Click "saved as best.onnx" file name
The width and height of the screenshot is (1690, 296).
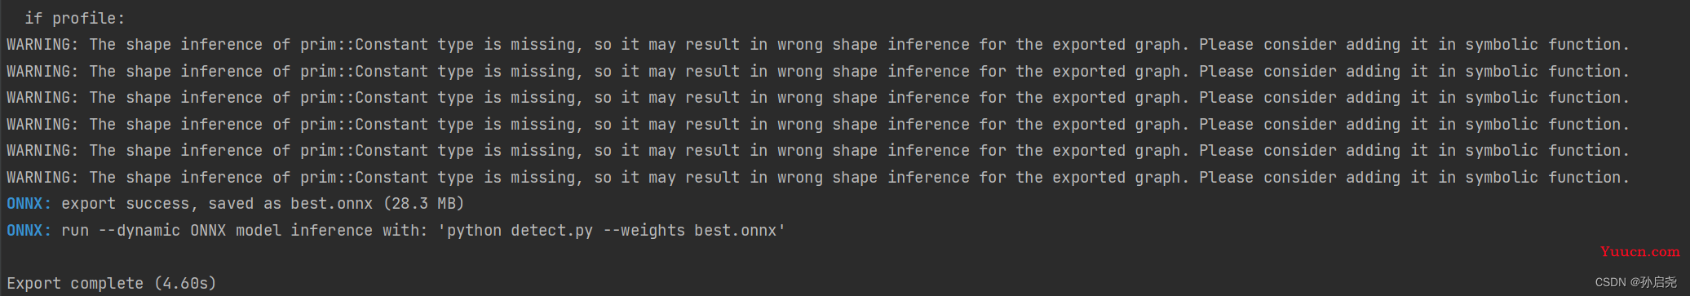point(290,204)
